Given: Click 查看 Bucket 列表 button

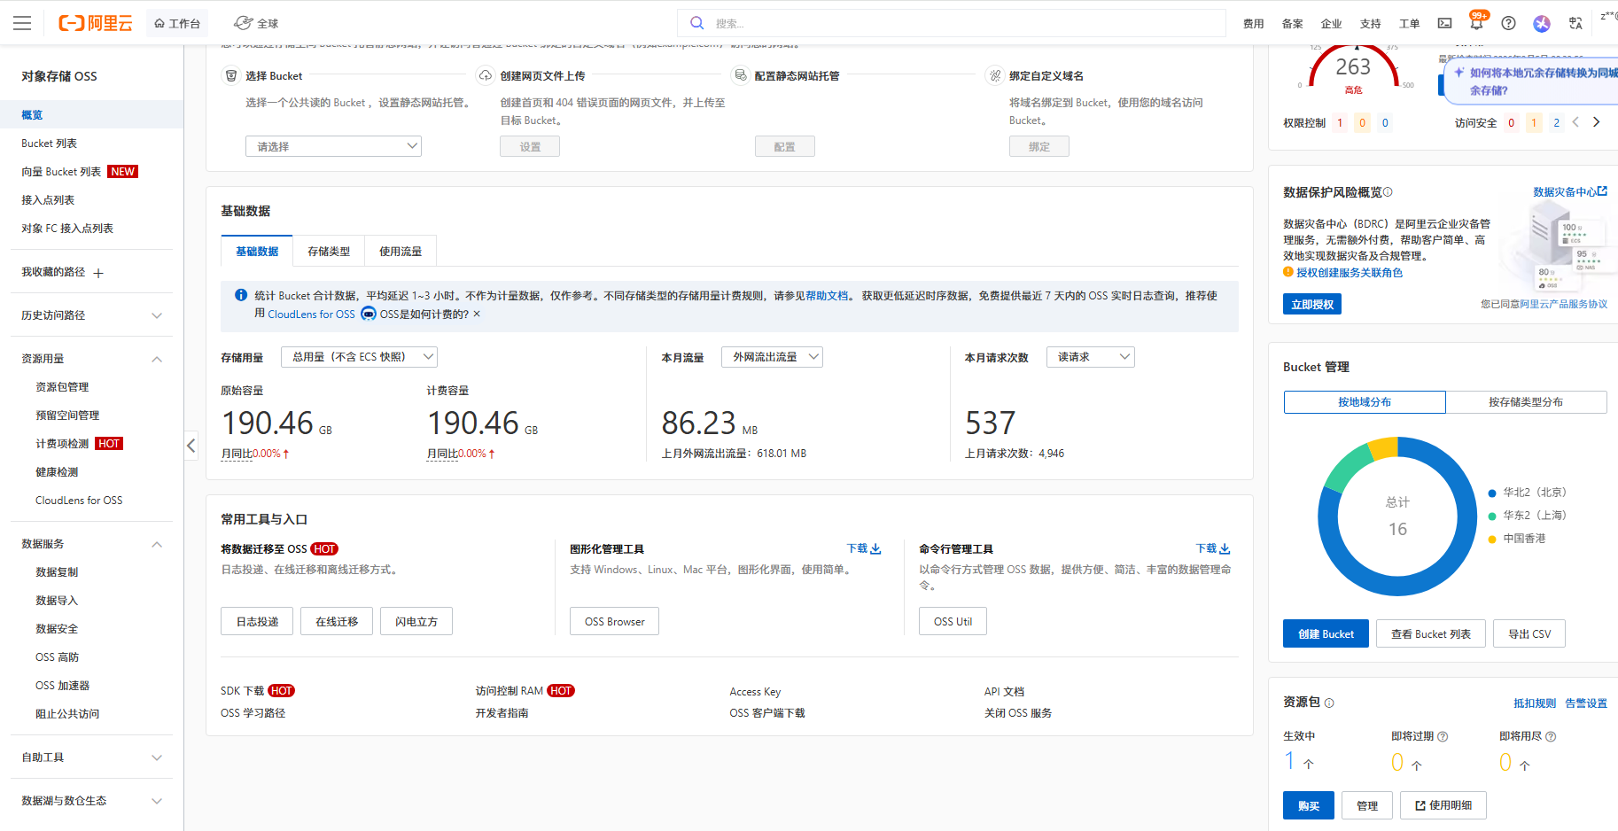Looking at the screenshot, I should (1431, 634).
